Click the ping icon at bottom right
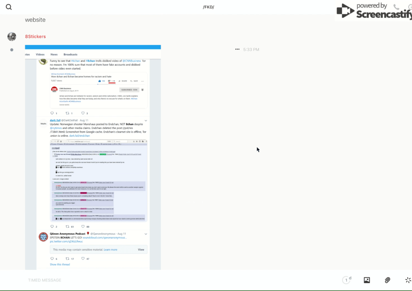The height and width of the screenshot is (291, 412). 408,280
